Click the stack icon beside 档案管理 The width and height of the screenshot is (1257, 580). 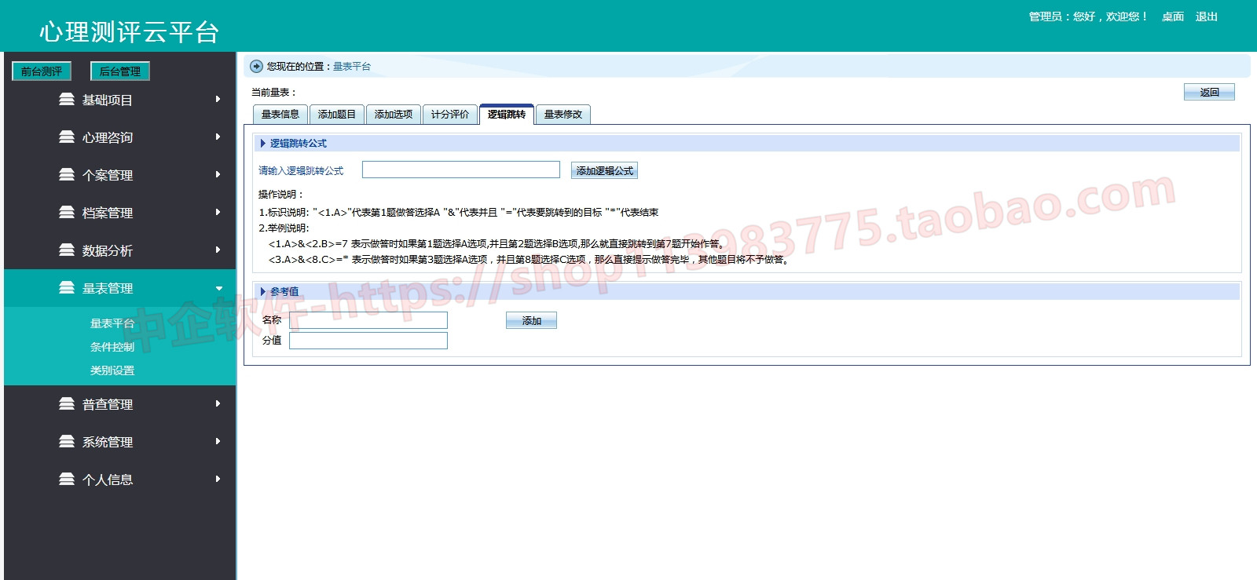[67, 213]
